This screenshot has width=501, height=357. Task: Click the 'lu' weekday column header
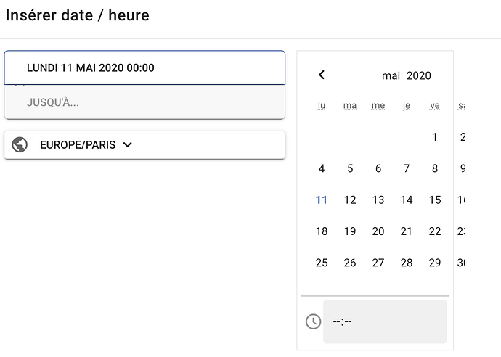coord(322,106)
